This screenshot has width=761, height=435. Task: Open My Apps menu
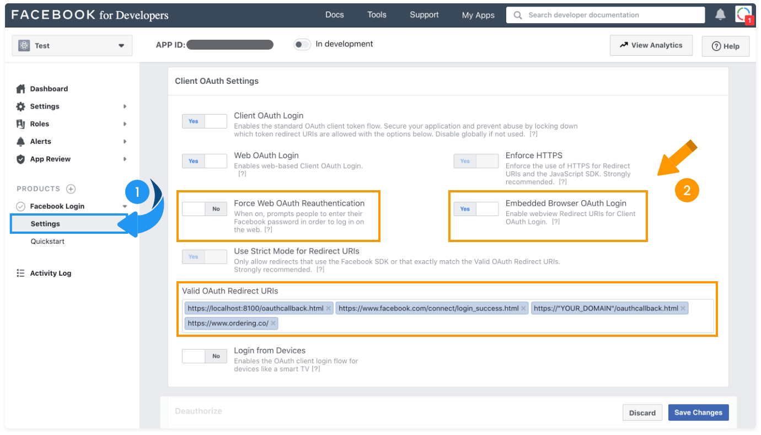click(478, 15)
